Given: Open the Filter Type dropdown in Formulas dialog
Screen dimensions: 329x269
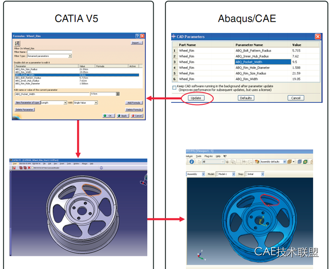Looking at the screenshot, I should coord(70,56).
